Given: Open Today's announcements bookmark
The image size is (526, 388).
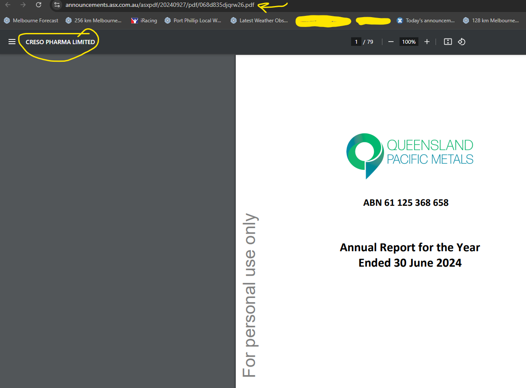Looking at the screenshot, I should 426,21.
